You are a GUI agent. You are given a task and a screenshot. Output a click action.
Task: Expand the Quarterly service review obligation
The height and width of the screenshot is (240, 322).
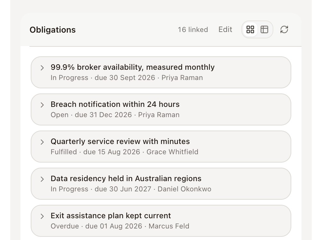(42, 142)
